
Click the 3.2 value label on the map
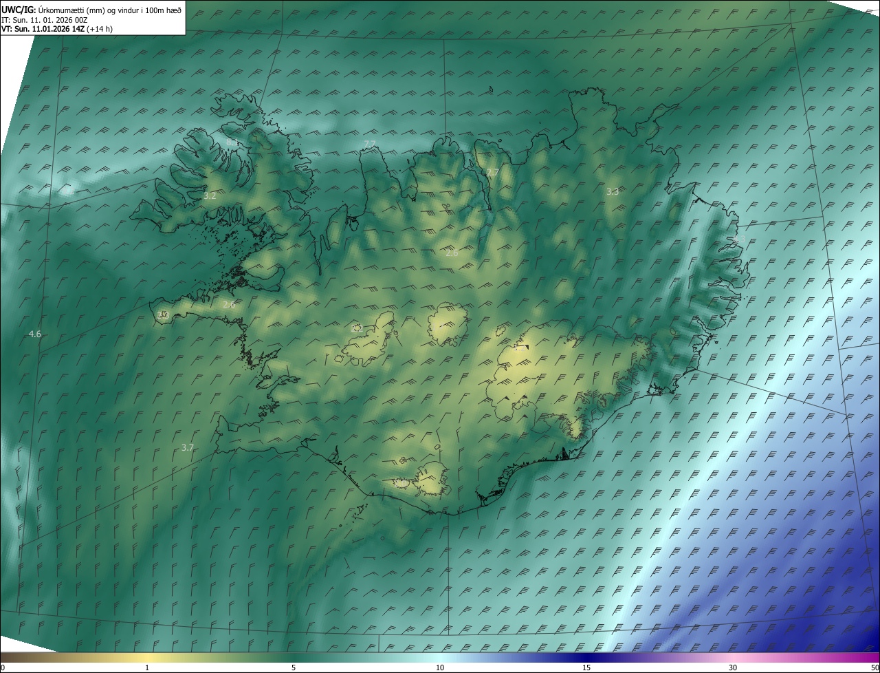(210, 196)
